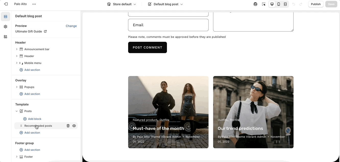Image resolution: width=340 pixels, height=162 pixels.
Task: Click the Publish button
Action: pyautogui.click(x=316, y=4)
